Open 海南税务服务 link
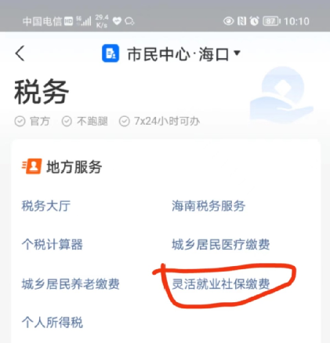The height and width of the screenshot is (343, 330). click(209, 206)
